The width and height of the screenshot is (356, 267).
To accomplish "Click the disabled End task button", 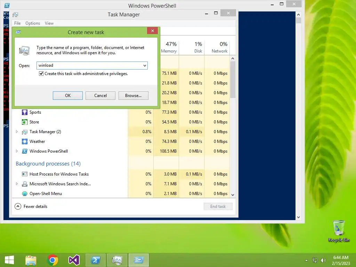I will pos(218,207).
